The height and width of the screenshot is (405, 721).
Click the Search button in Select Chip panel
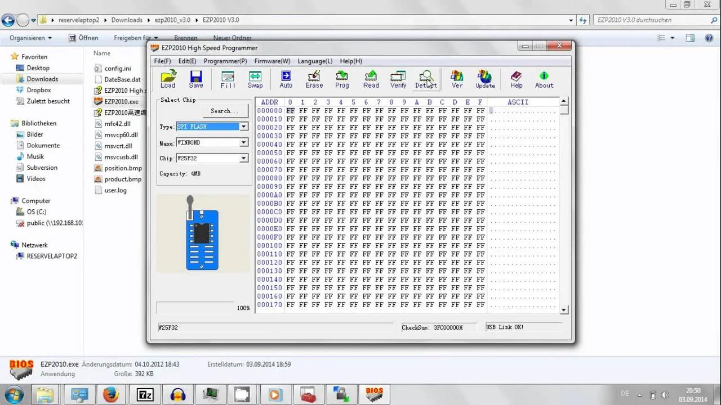point(225,111)
